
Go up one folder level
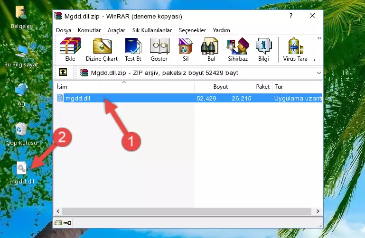coord(63,72)
